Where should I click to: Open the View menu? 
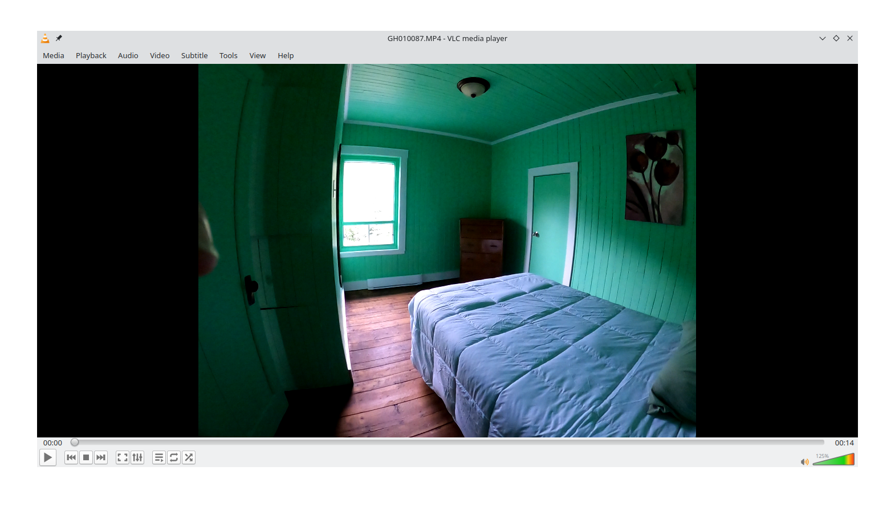(x=258, y=55)
